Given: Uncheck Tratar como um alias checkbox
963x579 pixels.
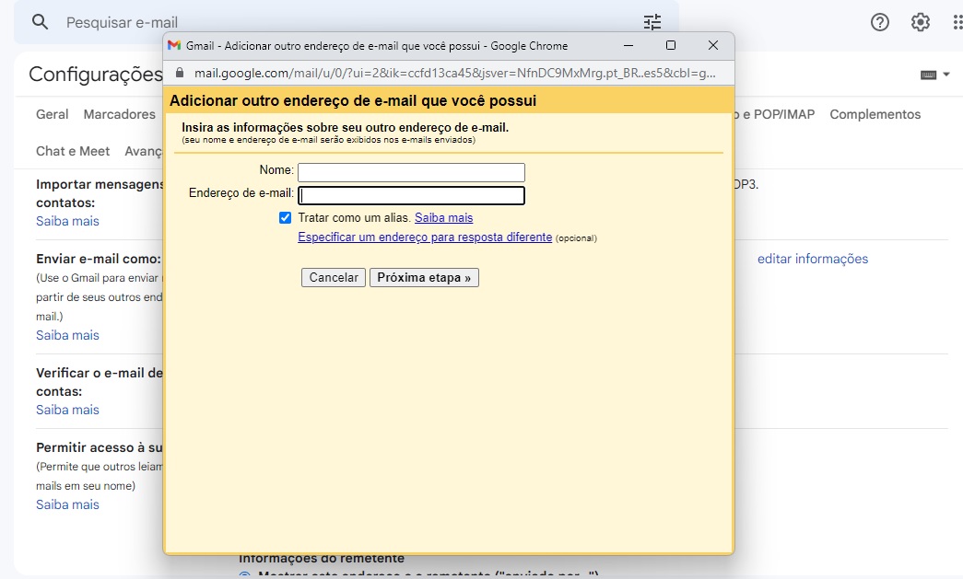Looking at the screenshot, I should (x=285, y=218).
